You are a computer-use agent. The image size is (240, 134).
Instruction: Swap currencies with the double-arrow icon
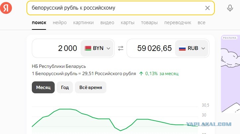[121, 48]
